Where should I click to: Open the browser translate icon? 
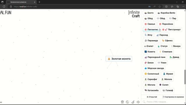[149, 6]
